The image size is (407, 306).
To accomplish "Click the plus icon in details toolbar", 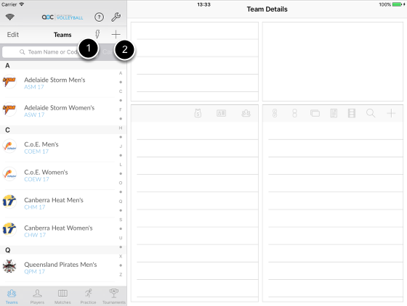I will click(x=391, y=113).
